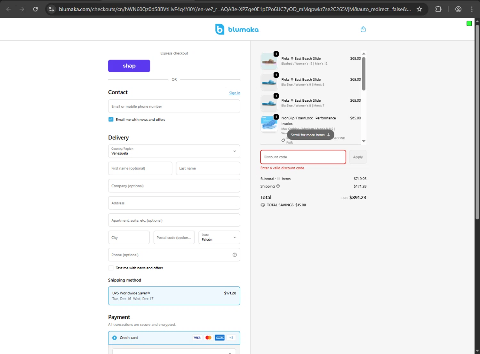Click the browser back arrow
480x354 pixels.
coord(9,9)
